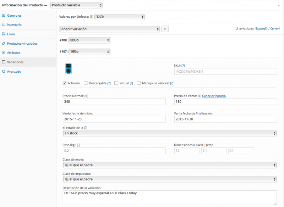Open help tooltip next to Peso (kg)
Image resolution: width=284 pixels, height=207 pixels.
pos(78,145)
